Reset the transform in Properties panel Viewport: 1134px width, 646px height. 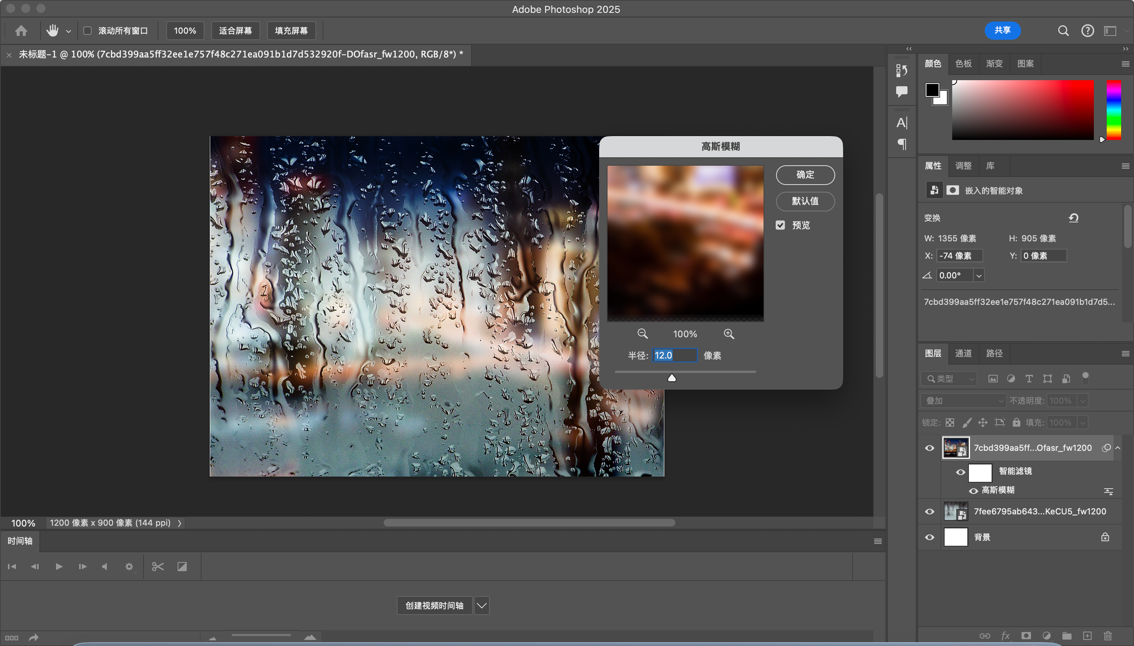coord(1073,218)
